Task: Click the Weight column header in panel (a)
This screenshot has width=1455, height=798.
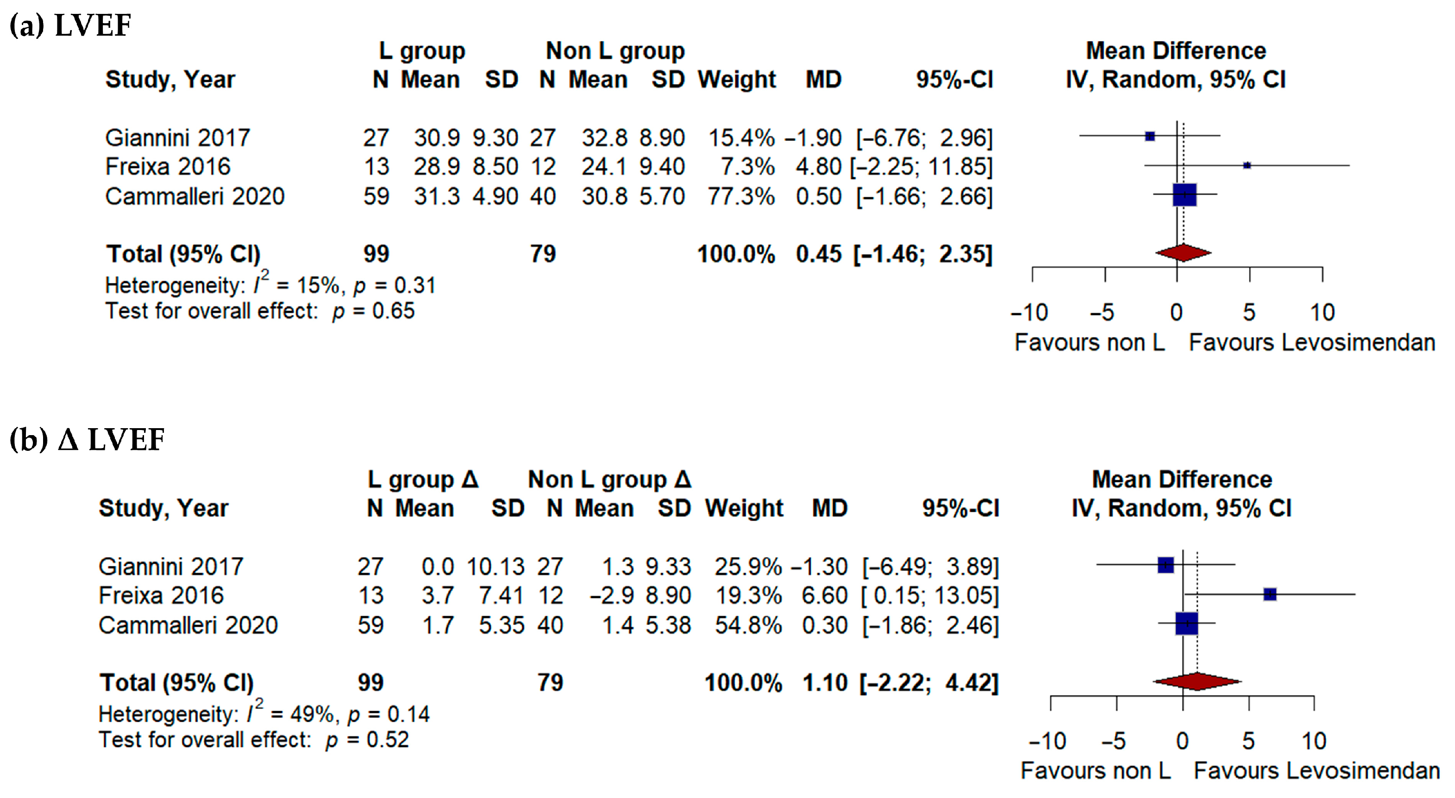Action: 737,80
